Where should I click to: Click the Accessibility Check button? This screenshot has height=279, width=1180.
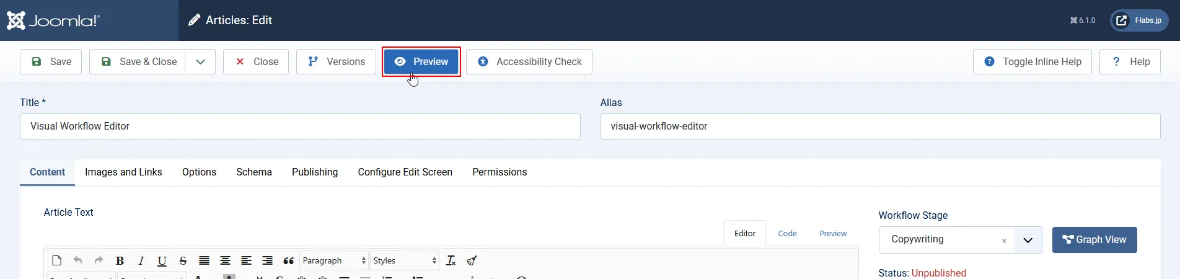(x=529, y=62)
